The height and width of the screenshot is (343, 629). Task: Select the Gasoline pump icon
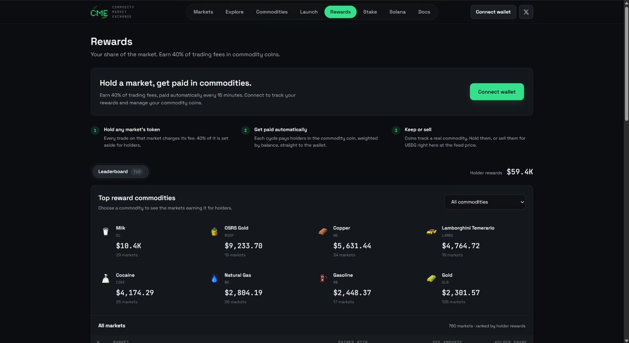point(323,279)
